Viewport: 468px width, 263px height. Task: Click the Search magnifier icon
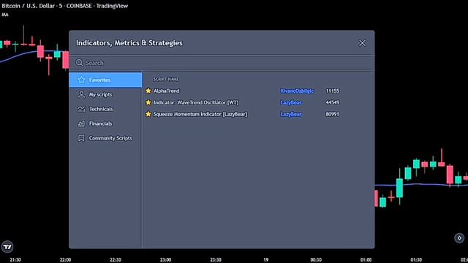pos(79,63)
